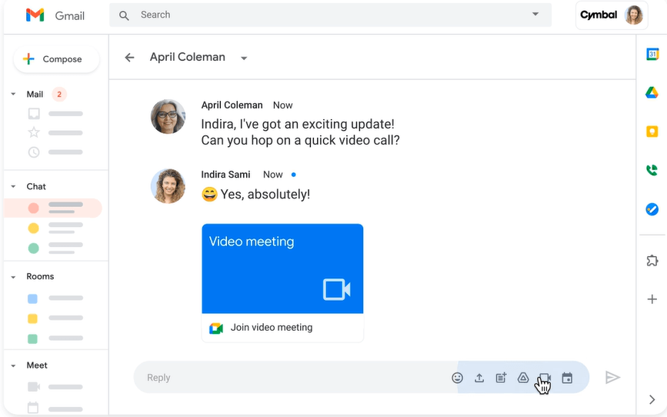Click Join video meeting
This screenshot has width=667, height=417.
[x=272, y=327]
